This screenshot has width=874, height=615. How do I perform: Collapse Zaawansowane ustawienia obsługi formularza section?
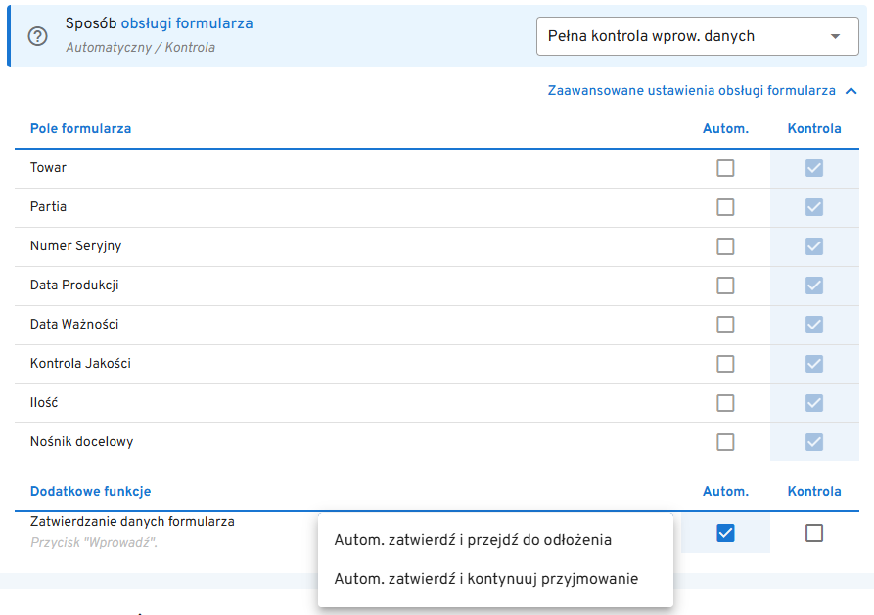[691, 91]
